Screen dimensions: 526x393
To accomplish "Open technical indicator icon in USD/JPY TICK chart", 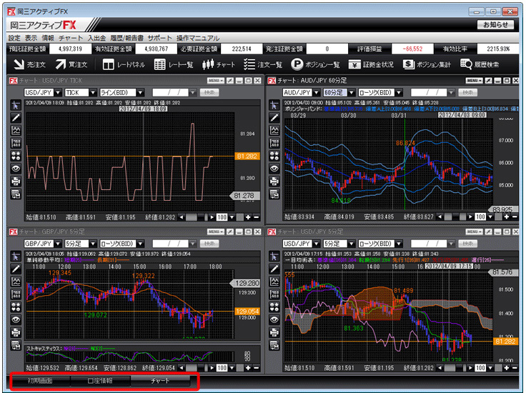I will [16, 131].
